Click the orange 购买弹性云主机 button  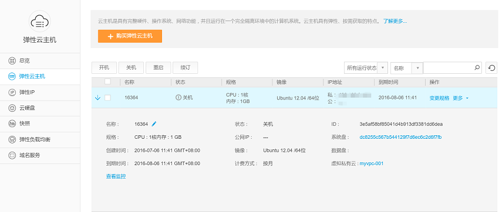tap(130, 36)
